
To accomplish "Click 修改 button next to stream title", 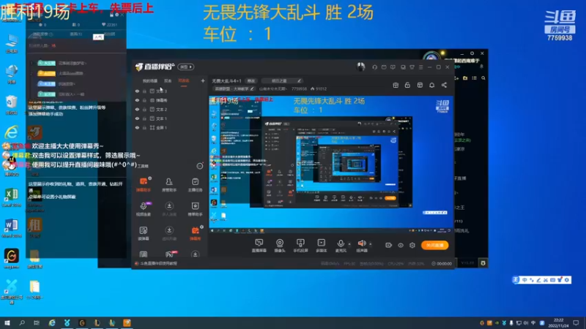I will pos(251,80).
